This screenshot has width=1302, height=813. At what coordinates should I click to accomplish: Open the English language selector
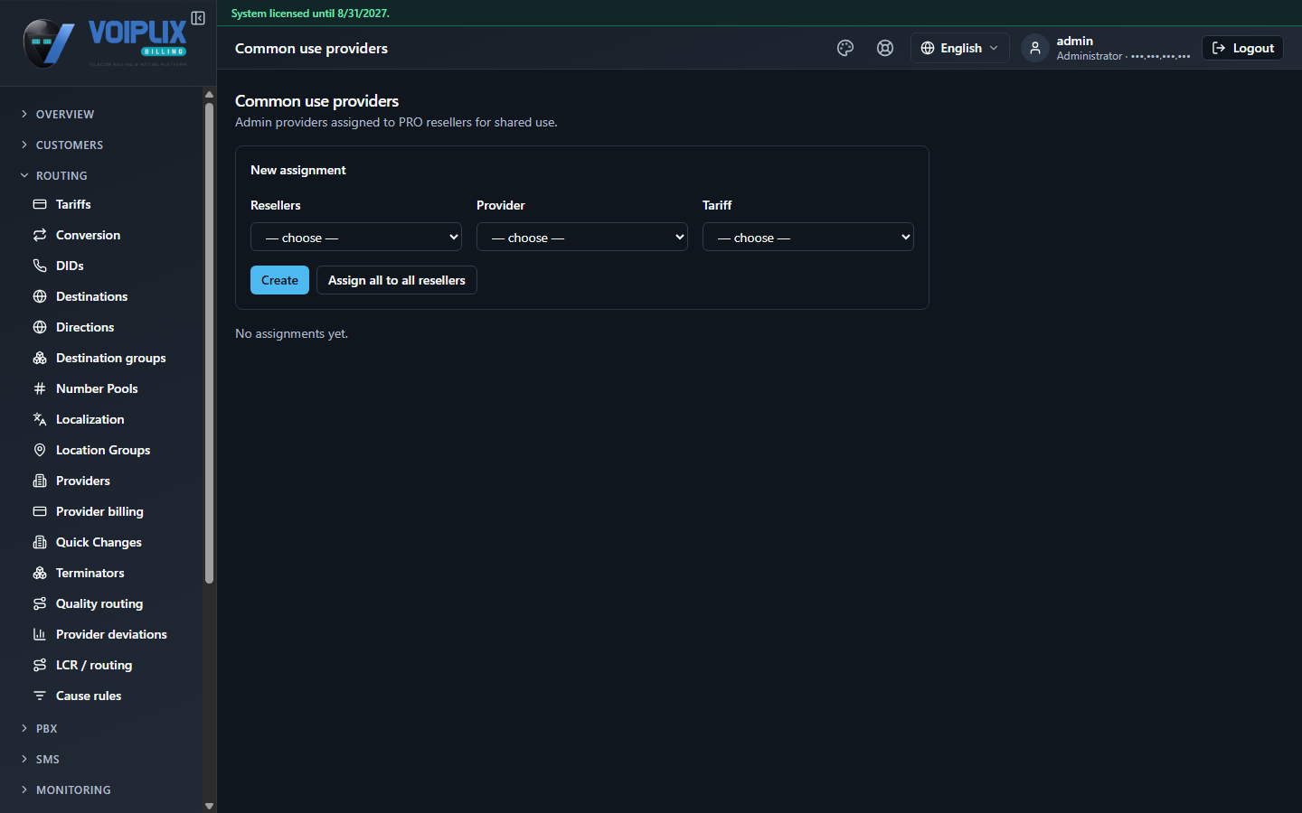959,48
